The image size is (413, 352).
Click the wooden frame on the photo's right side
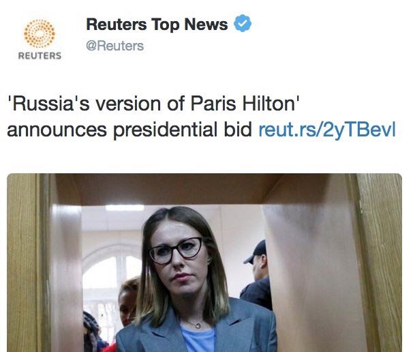[377, 263]
